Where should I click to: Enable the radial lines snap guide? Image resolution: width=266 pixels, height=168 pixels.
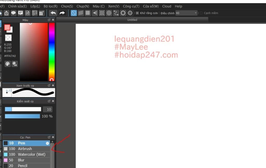[x=102, y=13]
